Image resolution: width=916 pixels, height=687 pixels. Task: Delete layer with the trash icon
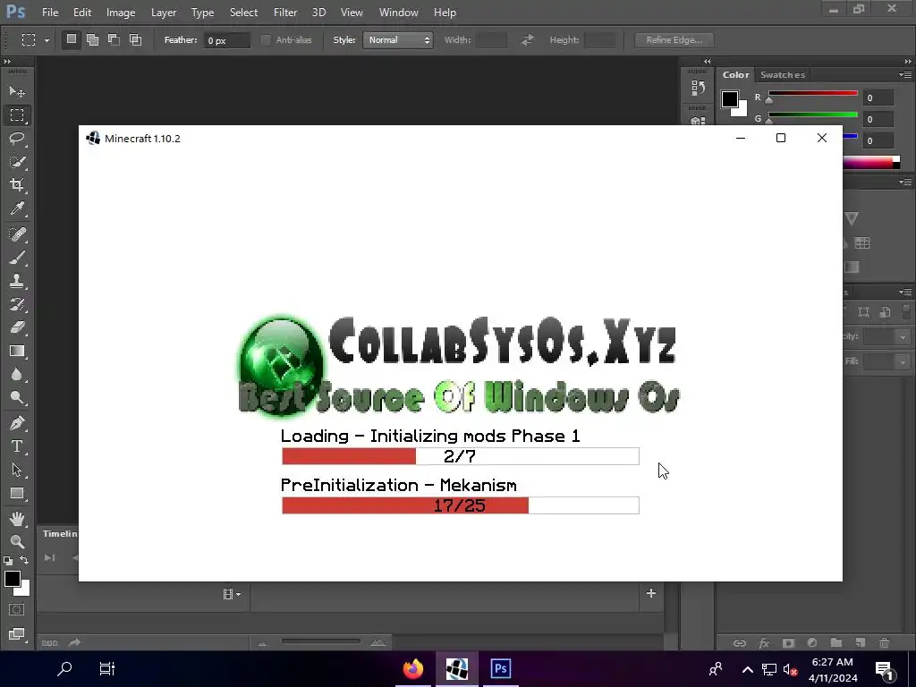tap(885, 642)
